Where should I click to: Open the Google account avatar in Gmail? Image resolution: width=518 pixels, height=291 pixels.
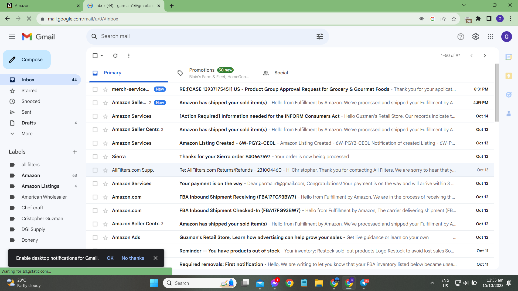pyautogui.click(x=506, y=37)
